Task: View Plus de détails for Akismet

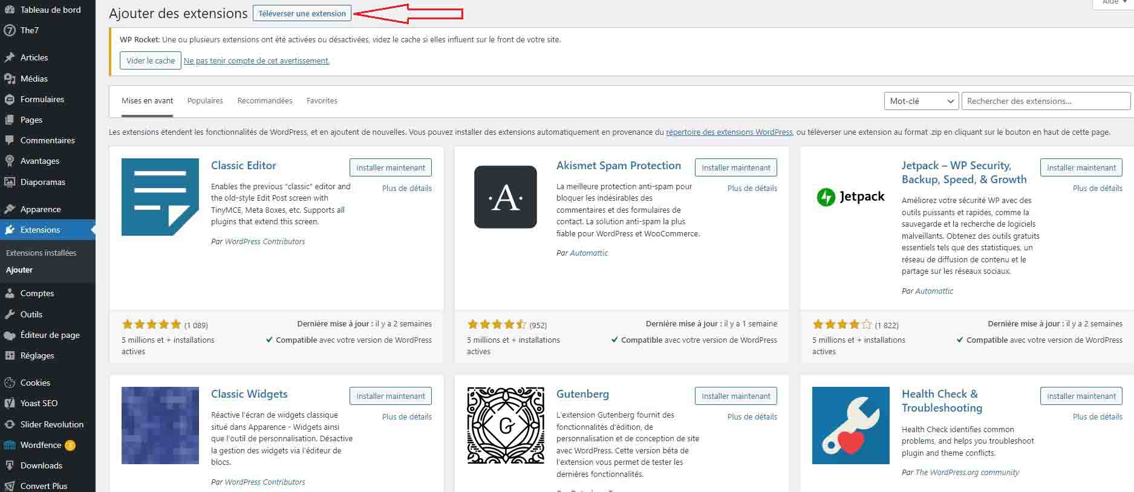Action: (x=752, y=188)
